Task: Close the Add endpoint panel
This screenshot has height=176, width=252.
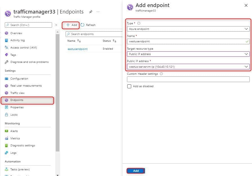Action: coord(246,5)
